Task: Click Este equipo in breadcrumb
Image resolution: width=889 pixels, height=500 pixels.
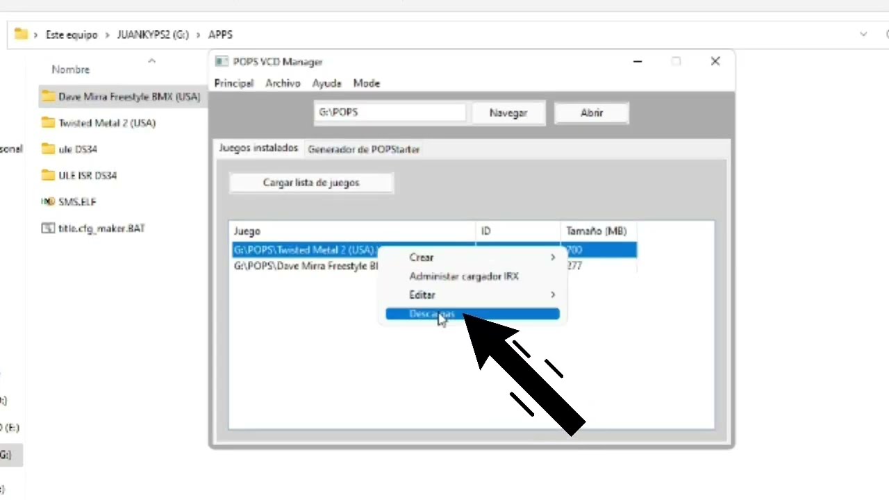Action: point(72,35)
